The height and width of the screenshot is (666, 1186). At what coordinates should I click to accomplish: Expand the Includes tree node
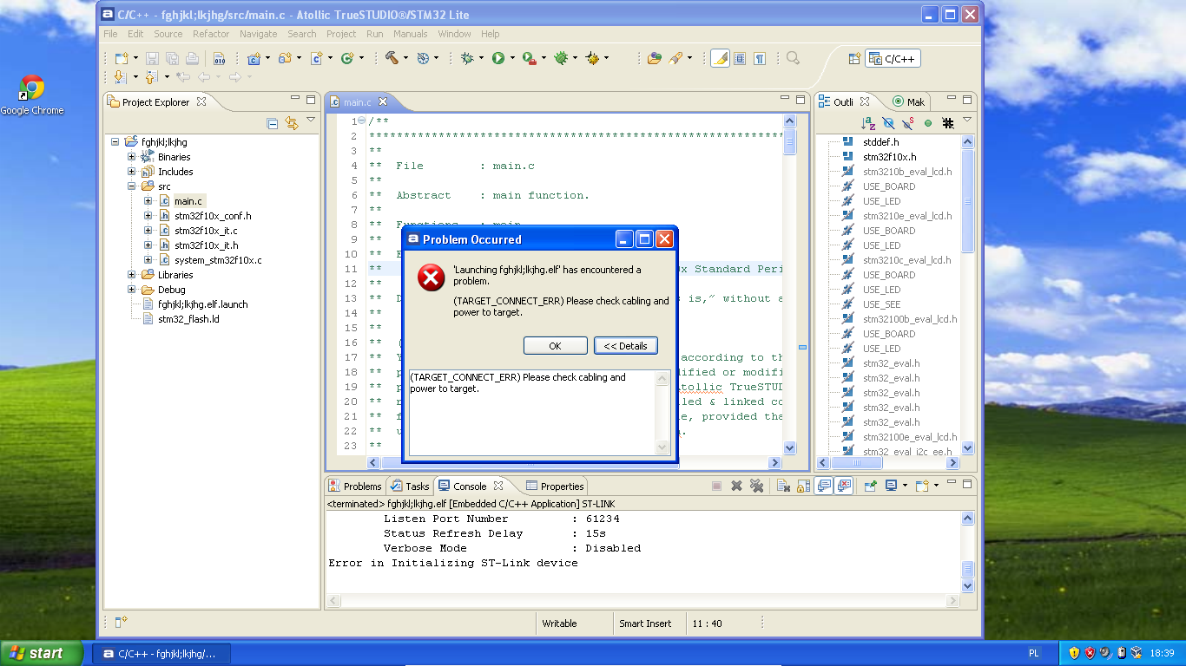[132, 172]
